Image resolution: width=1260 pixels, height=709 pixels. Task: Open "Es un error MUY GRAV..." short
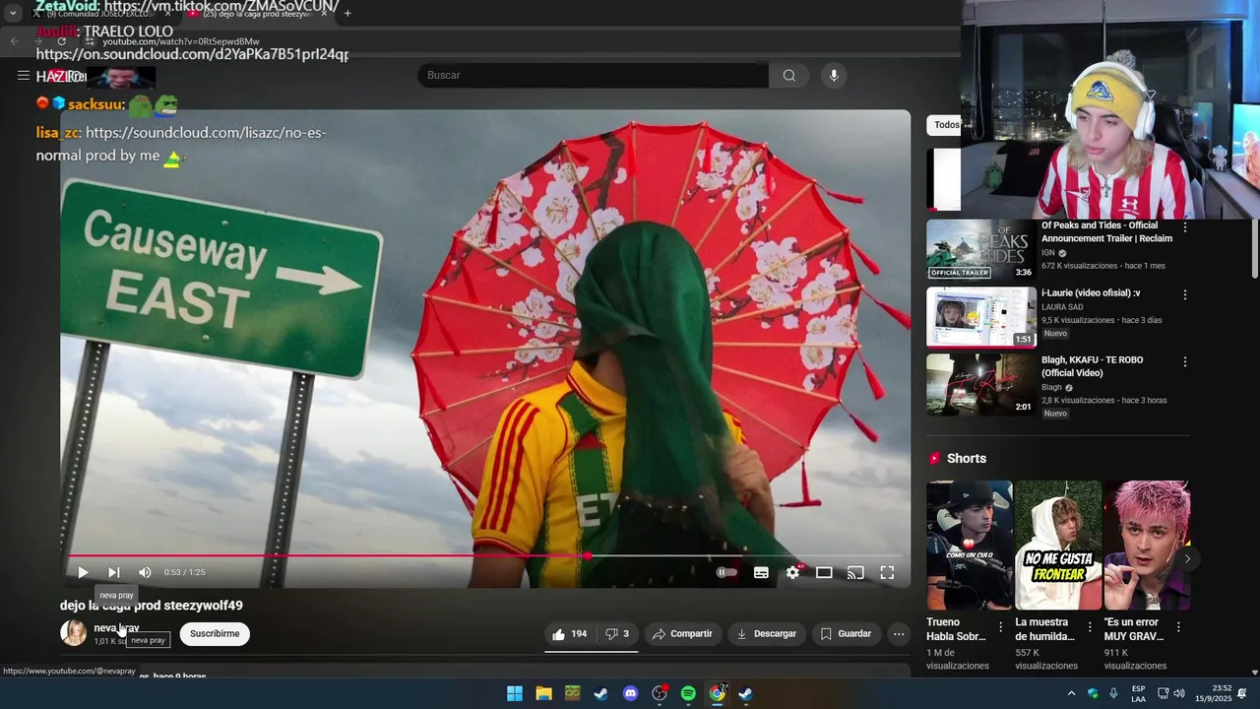tap(1147, 546)
